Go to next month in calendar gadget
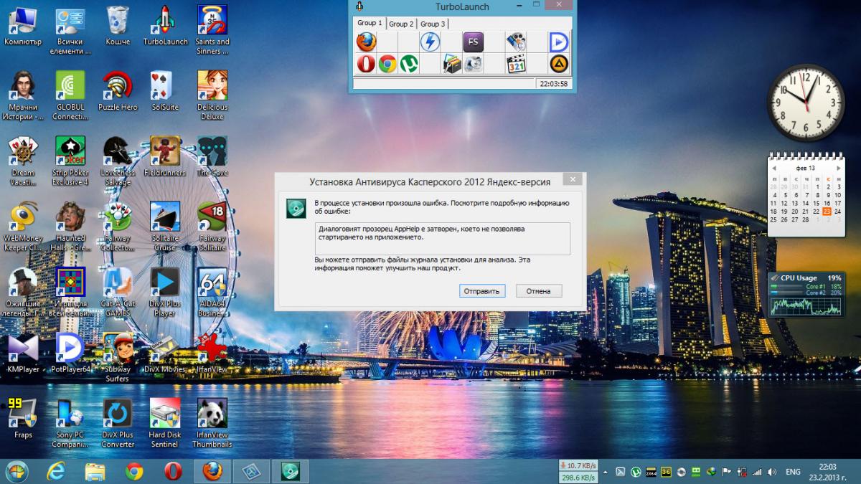This screenshot has width=861, height=484. point(839,168)
